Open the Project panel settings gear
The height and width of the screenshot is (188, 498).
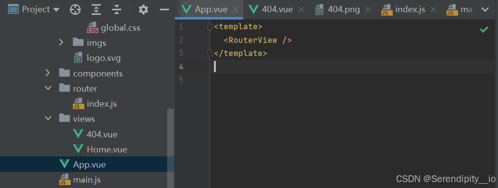point(144,10)
